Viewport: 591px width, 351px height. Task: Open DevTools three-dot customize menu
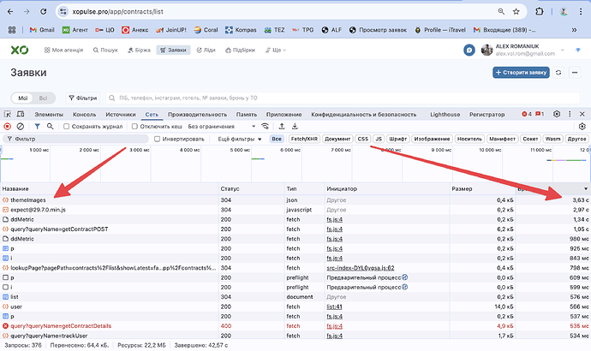point(570,114)
